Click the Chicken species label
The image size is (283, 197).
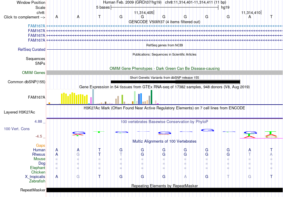38,172
